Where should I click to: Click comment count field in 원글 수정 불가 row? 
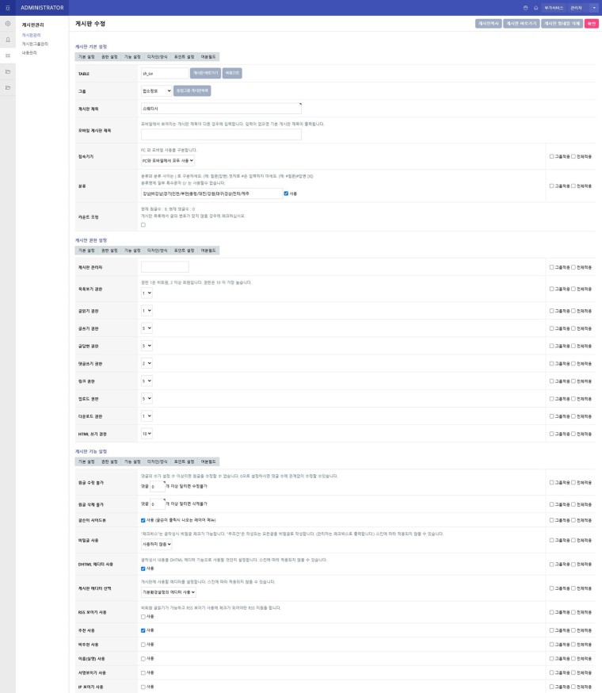pyautogui.click(x=158, y=487)
